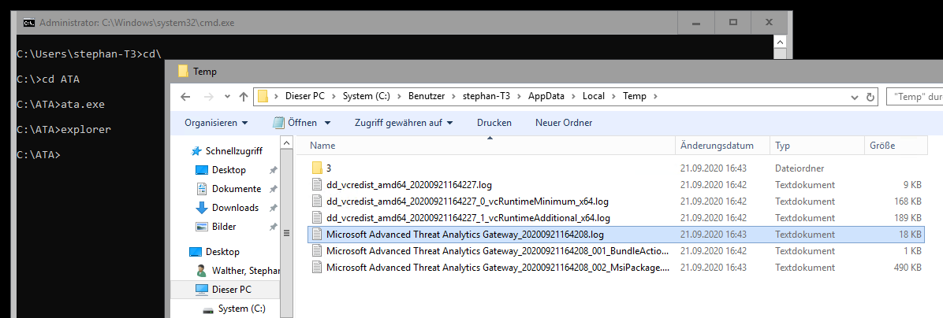The width and height of the screenshot is (943, 318).
Task: Click navigation pane scroll up arrow
Action: tap(286, 143)
